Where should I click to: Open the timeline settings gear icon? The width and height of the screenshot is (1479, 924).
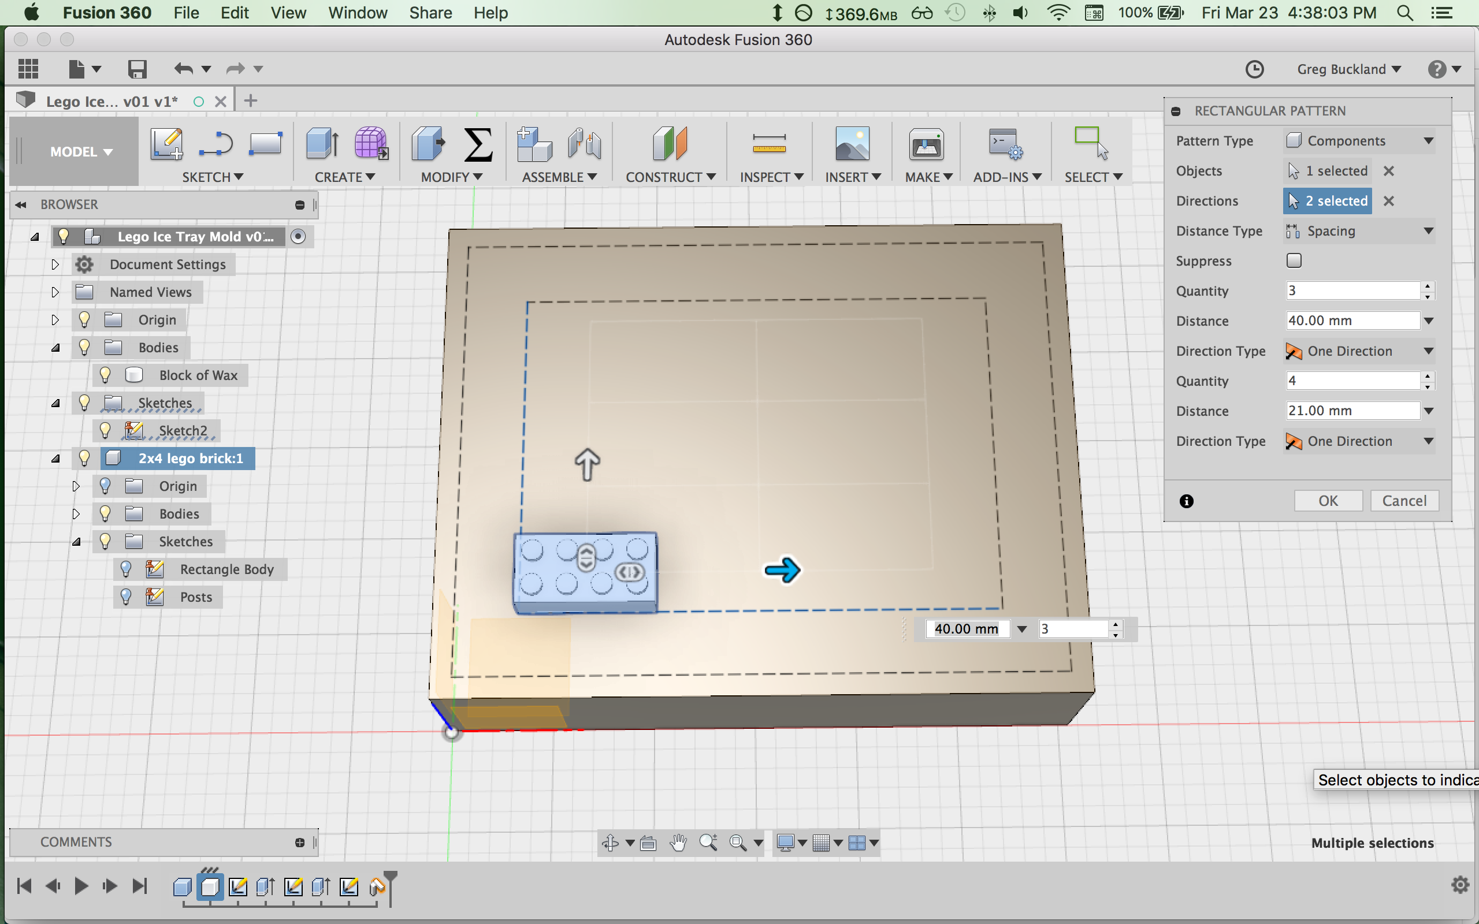pos(1460,884)
